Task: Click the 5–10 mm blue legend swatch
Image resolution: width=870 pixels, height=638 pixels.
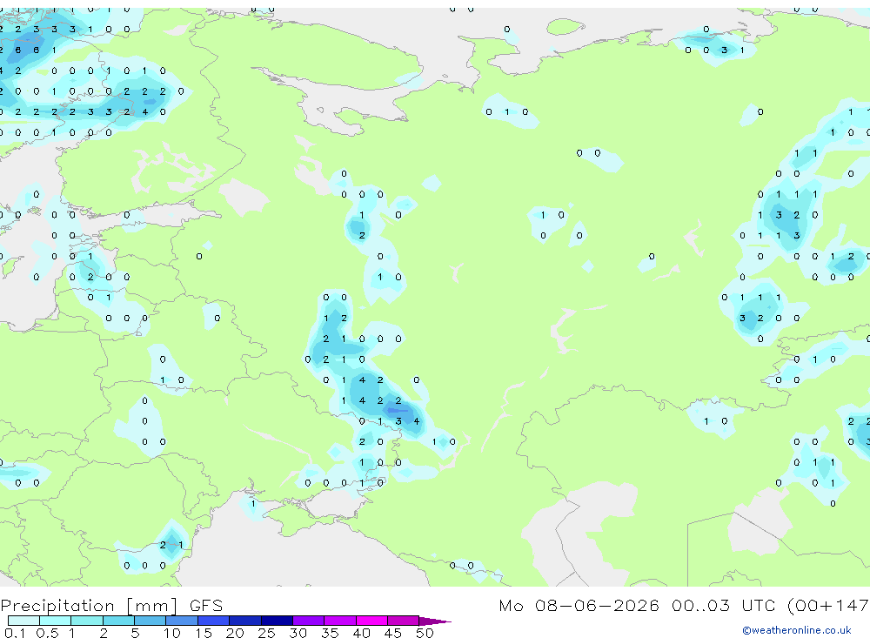Action: click(x=150, y=621)
